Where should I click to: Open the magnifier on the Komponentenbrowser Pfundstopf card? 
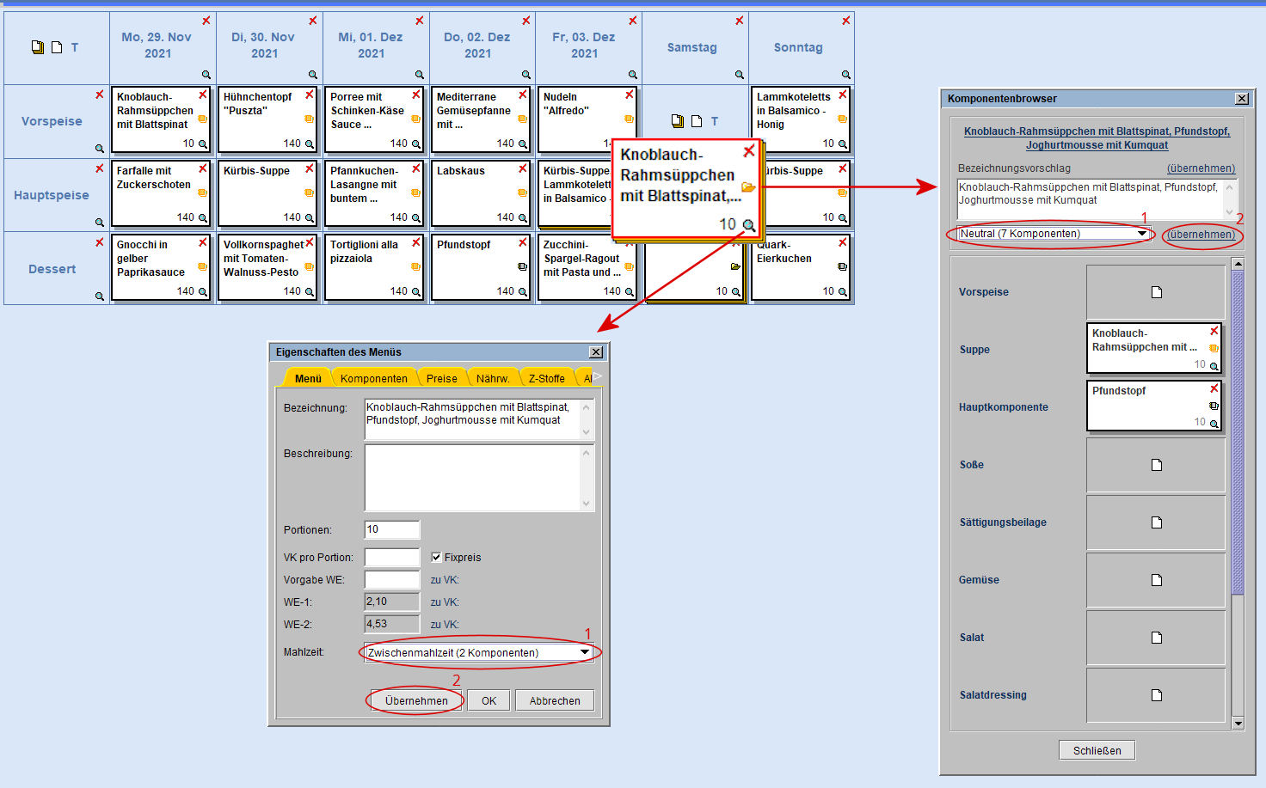(x=1214, y=424)
